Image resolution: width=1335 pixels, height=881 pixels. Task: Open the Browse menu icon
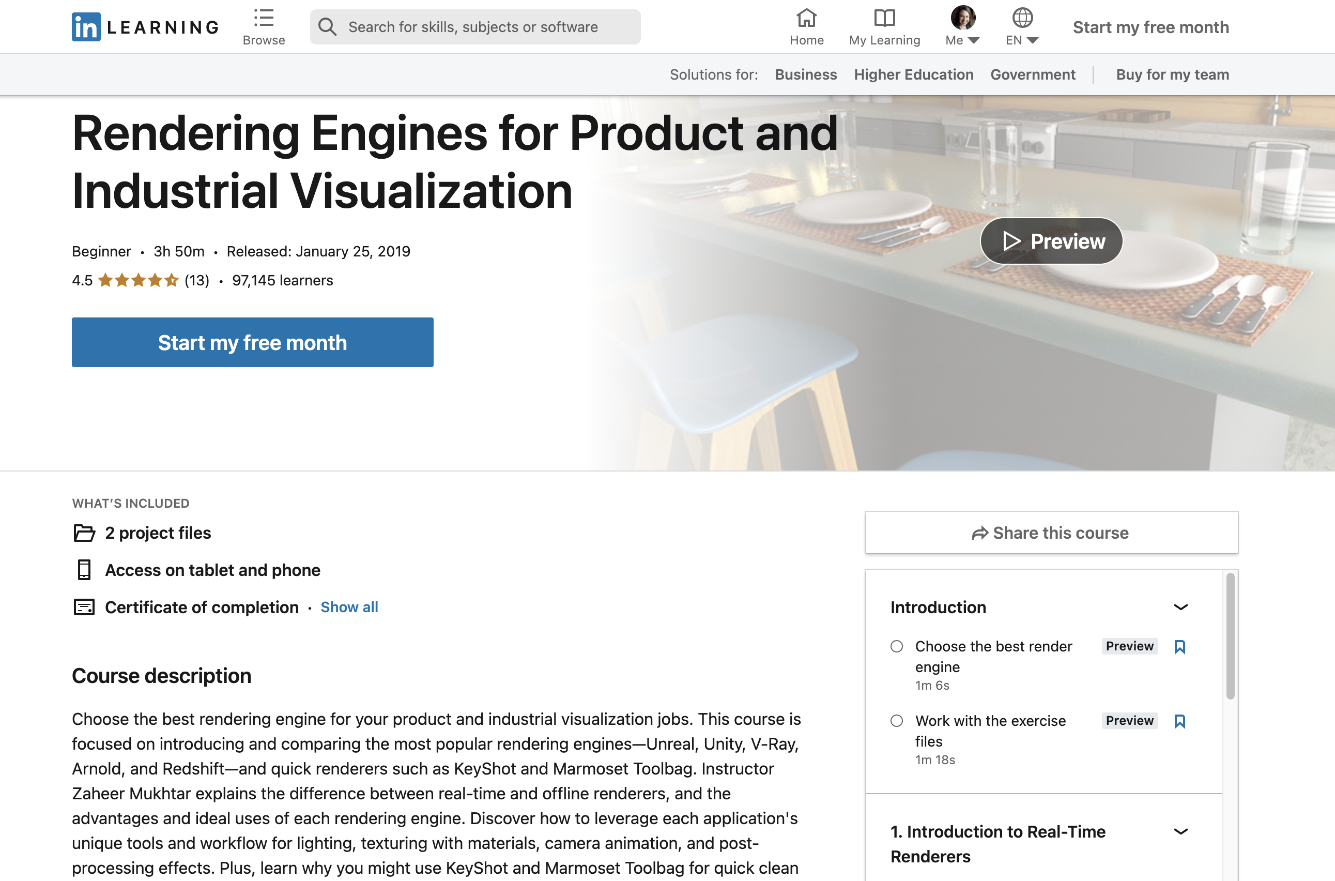264,19
